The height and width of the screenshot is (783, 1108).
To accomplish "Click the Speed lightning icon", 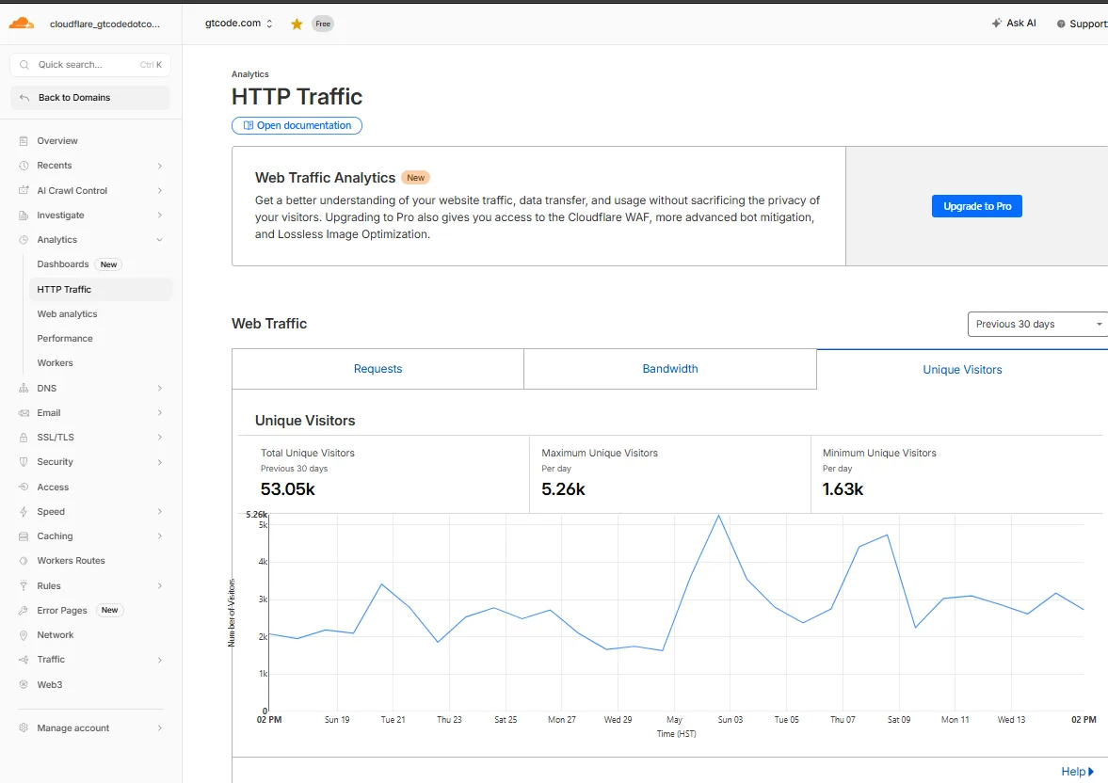I will pos(24,512).
